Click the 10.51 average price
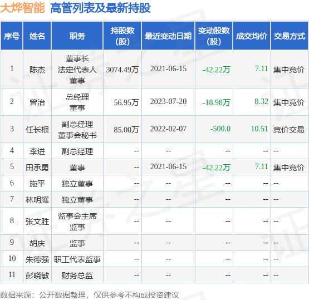 click(x=259, y=129)
